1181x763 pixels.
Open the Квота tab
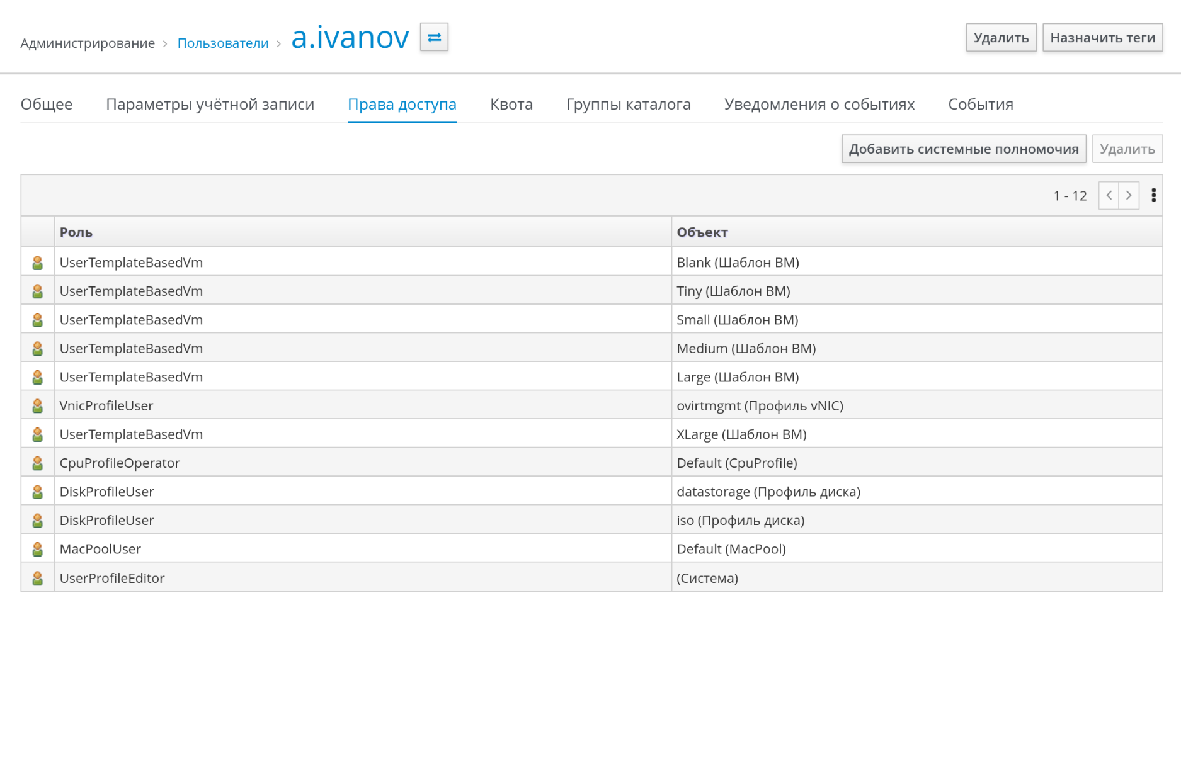(x=511, y=105)
